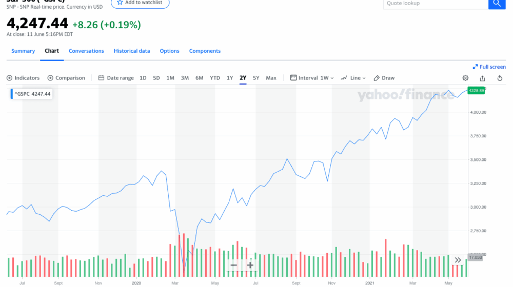This screenshot has width=513, height=287.
Task: Click double-arrow scroll to latest icon
Action: [x=458, y=260]
